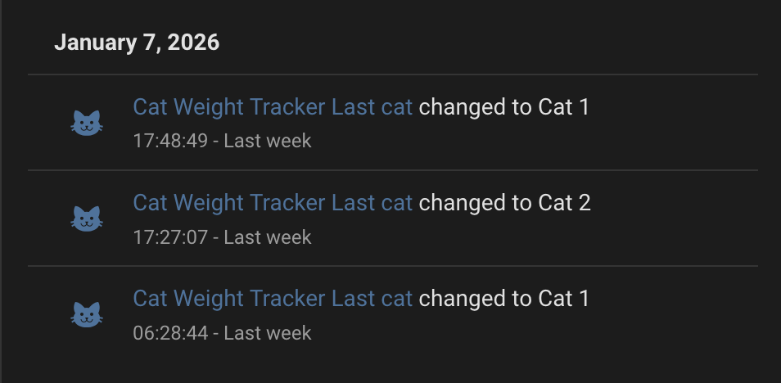Click the cat icon beside the 17:48:49 entry

pos(88,124)
